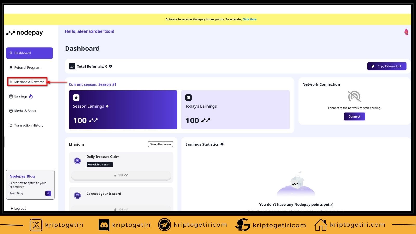The height and width of the screenshot is (234, 416).
Task: Click the Earnings gift icon
Action: pyautogui.click(x=11, y=96)
